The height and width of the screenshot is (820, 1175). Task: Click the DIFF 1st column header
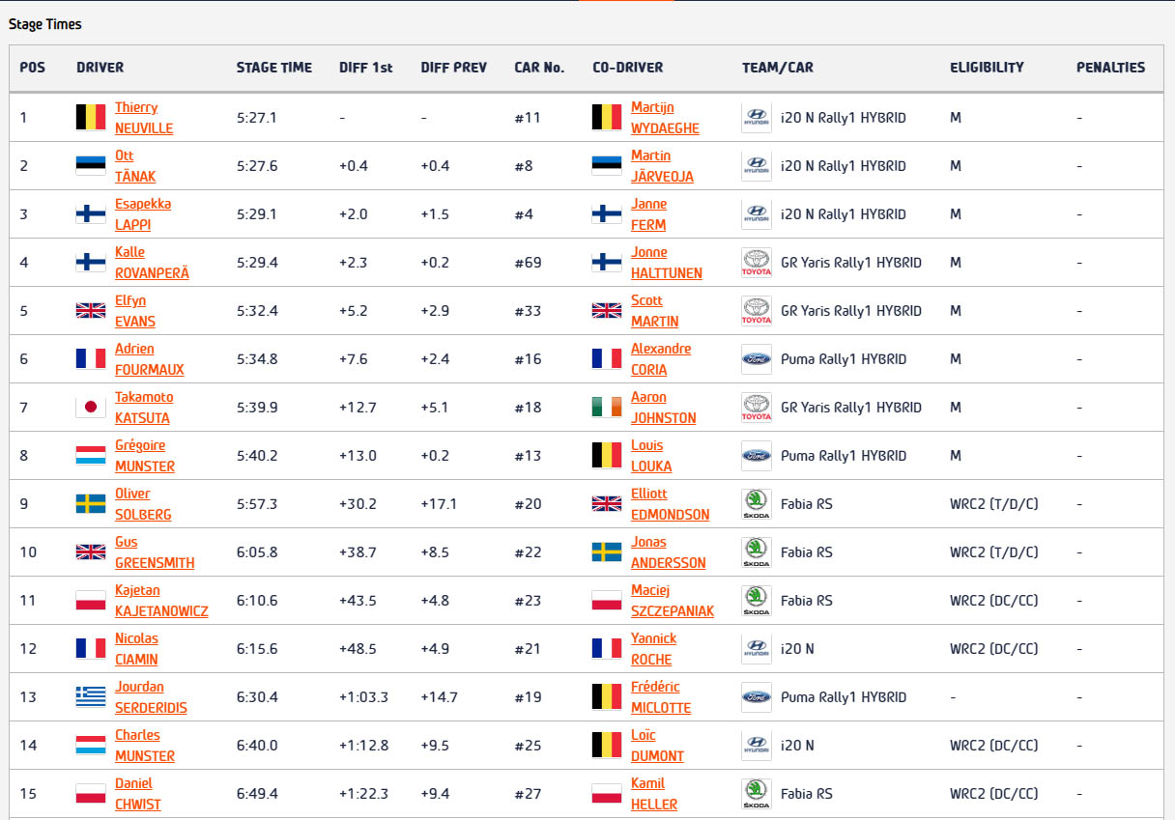[x=365, y=68]
